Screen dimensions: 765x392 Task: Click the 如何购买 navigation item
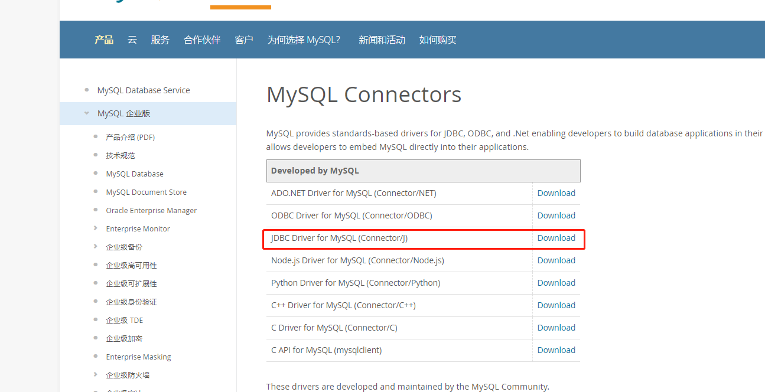click(438, 40)
